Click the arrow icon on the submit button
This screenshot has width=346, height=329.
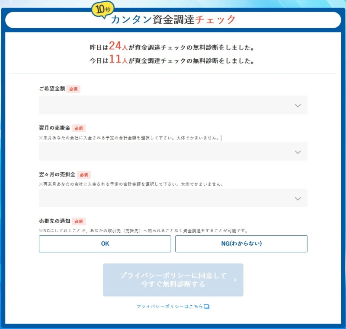(235, 280)
